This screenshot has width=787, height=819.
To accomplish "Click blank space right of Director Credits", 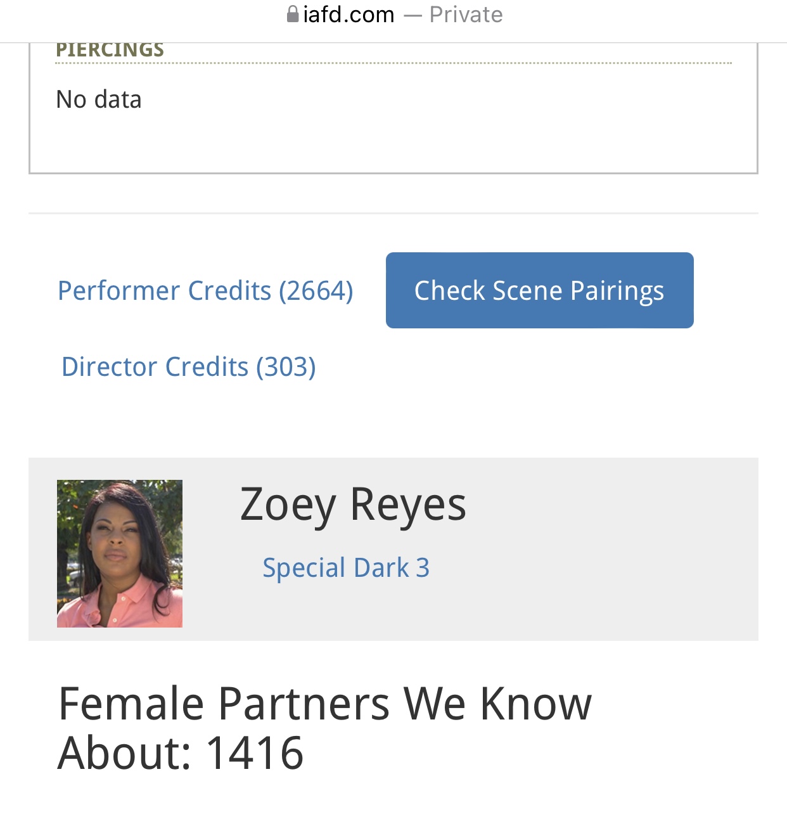I will point(539,368).
